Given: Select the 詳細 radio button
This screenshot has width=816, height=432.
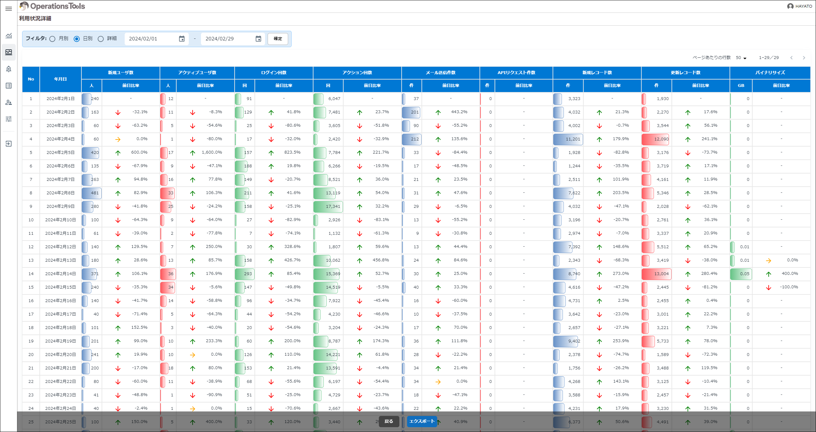Looking at the screenshot, I should tap(101, 39).
